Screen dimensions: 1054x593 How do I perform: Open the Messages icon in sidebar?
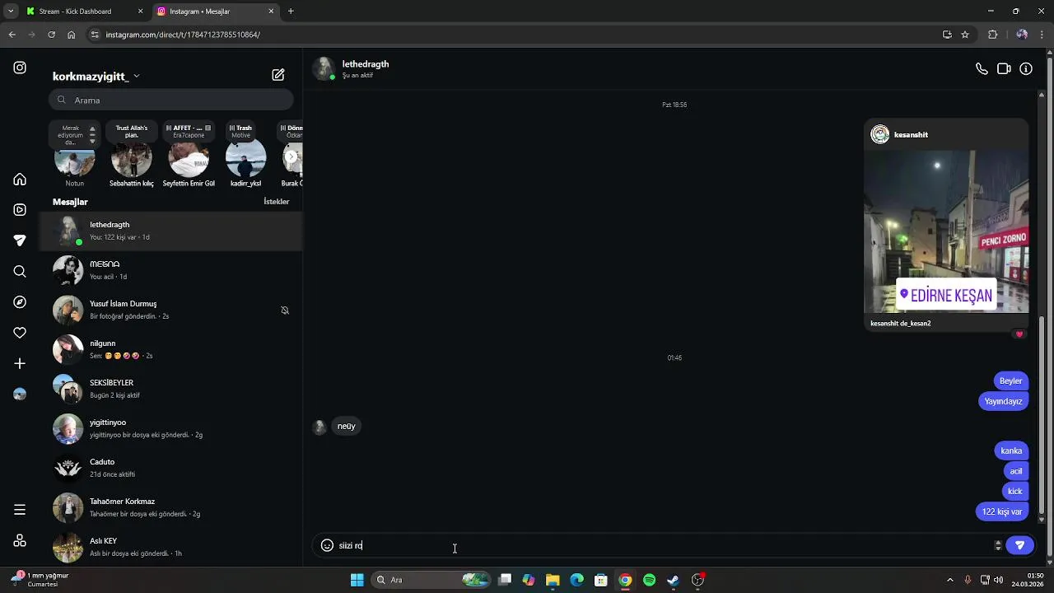pos(20,240)
